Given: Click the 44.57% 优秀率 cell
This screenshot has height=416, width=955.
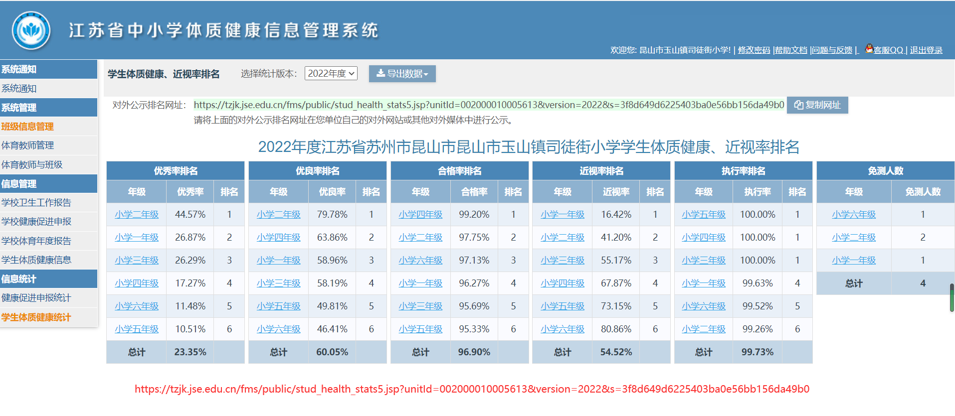Looking at the screenshot, I should tap(190, 215).
